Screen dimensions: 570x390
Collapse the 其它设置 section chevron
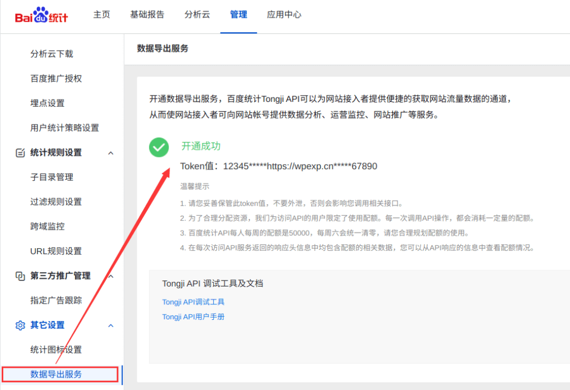[111, 325]
